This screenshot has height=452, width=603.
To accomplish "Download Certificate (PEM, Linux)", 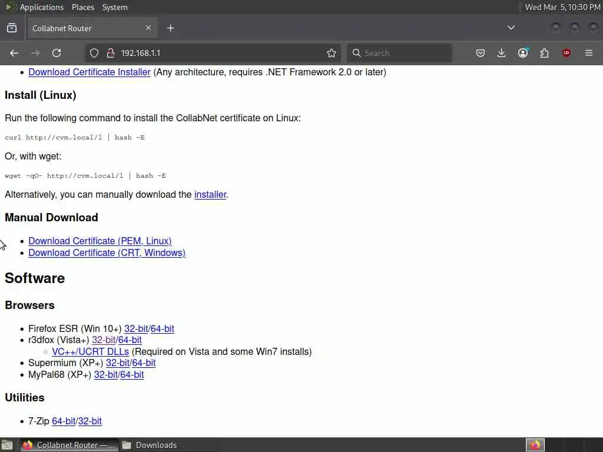I will click(100, 241).
